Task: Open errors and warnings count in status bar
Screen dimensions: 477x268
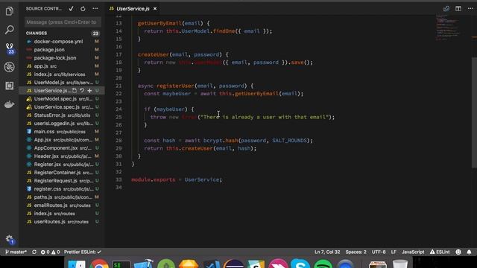Action: tap(50, 252)
